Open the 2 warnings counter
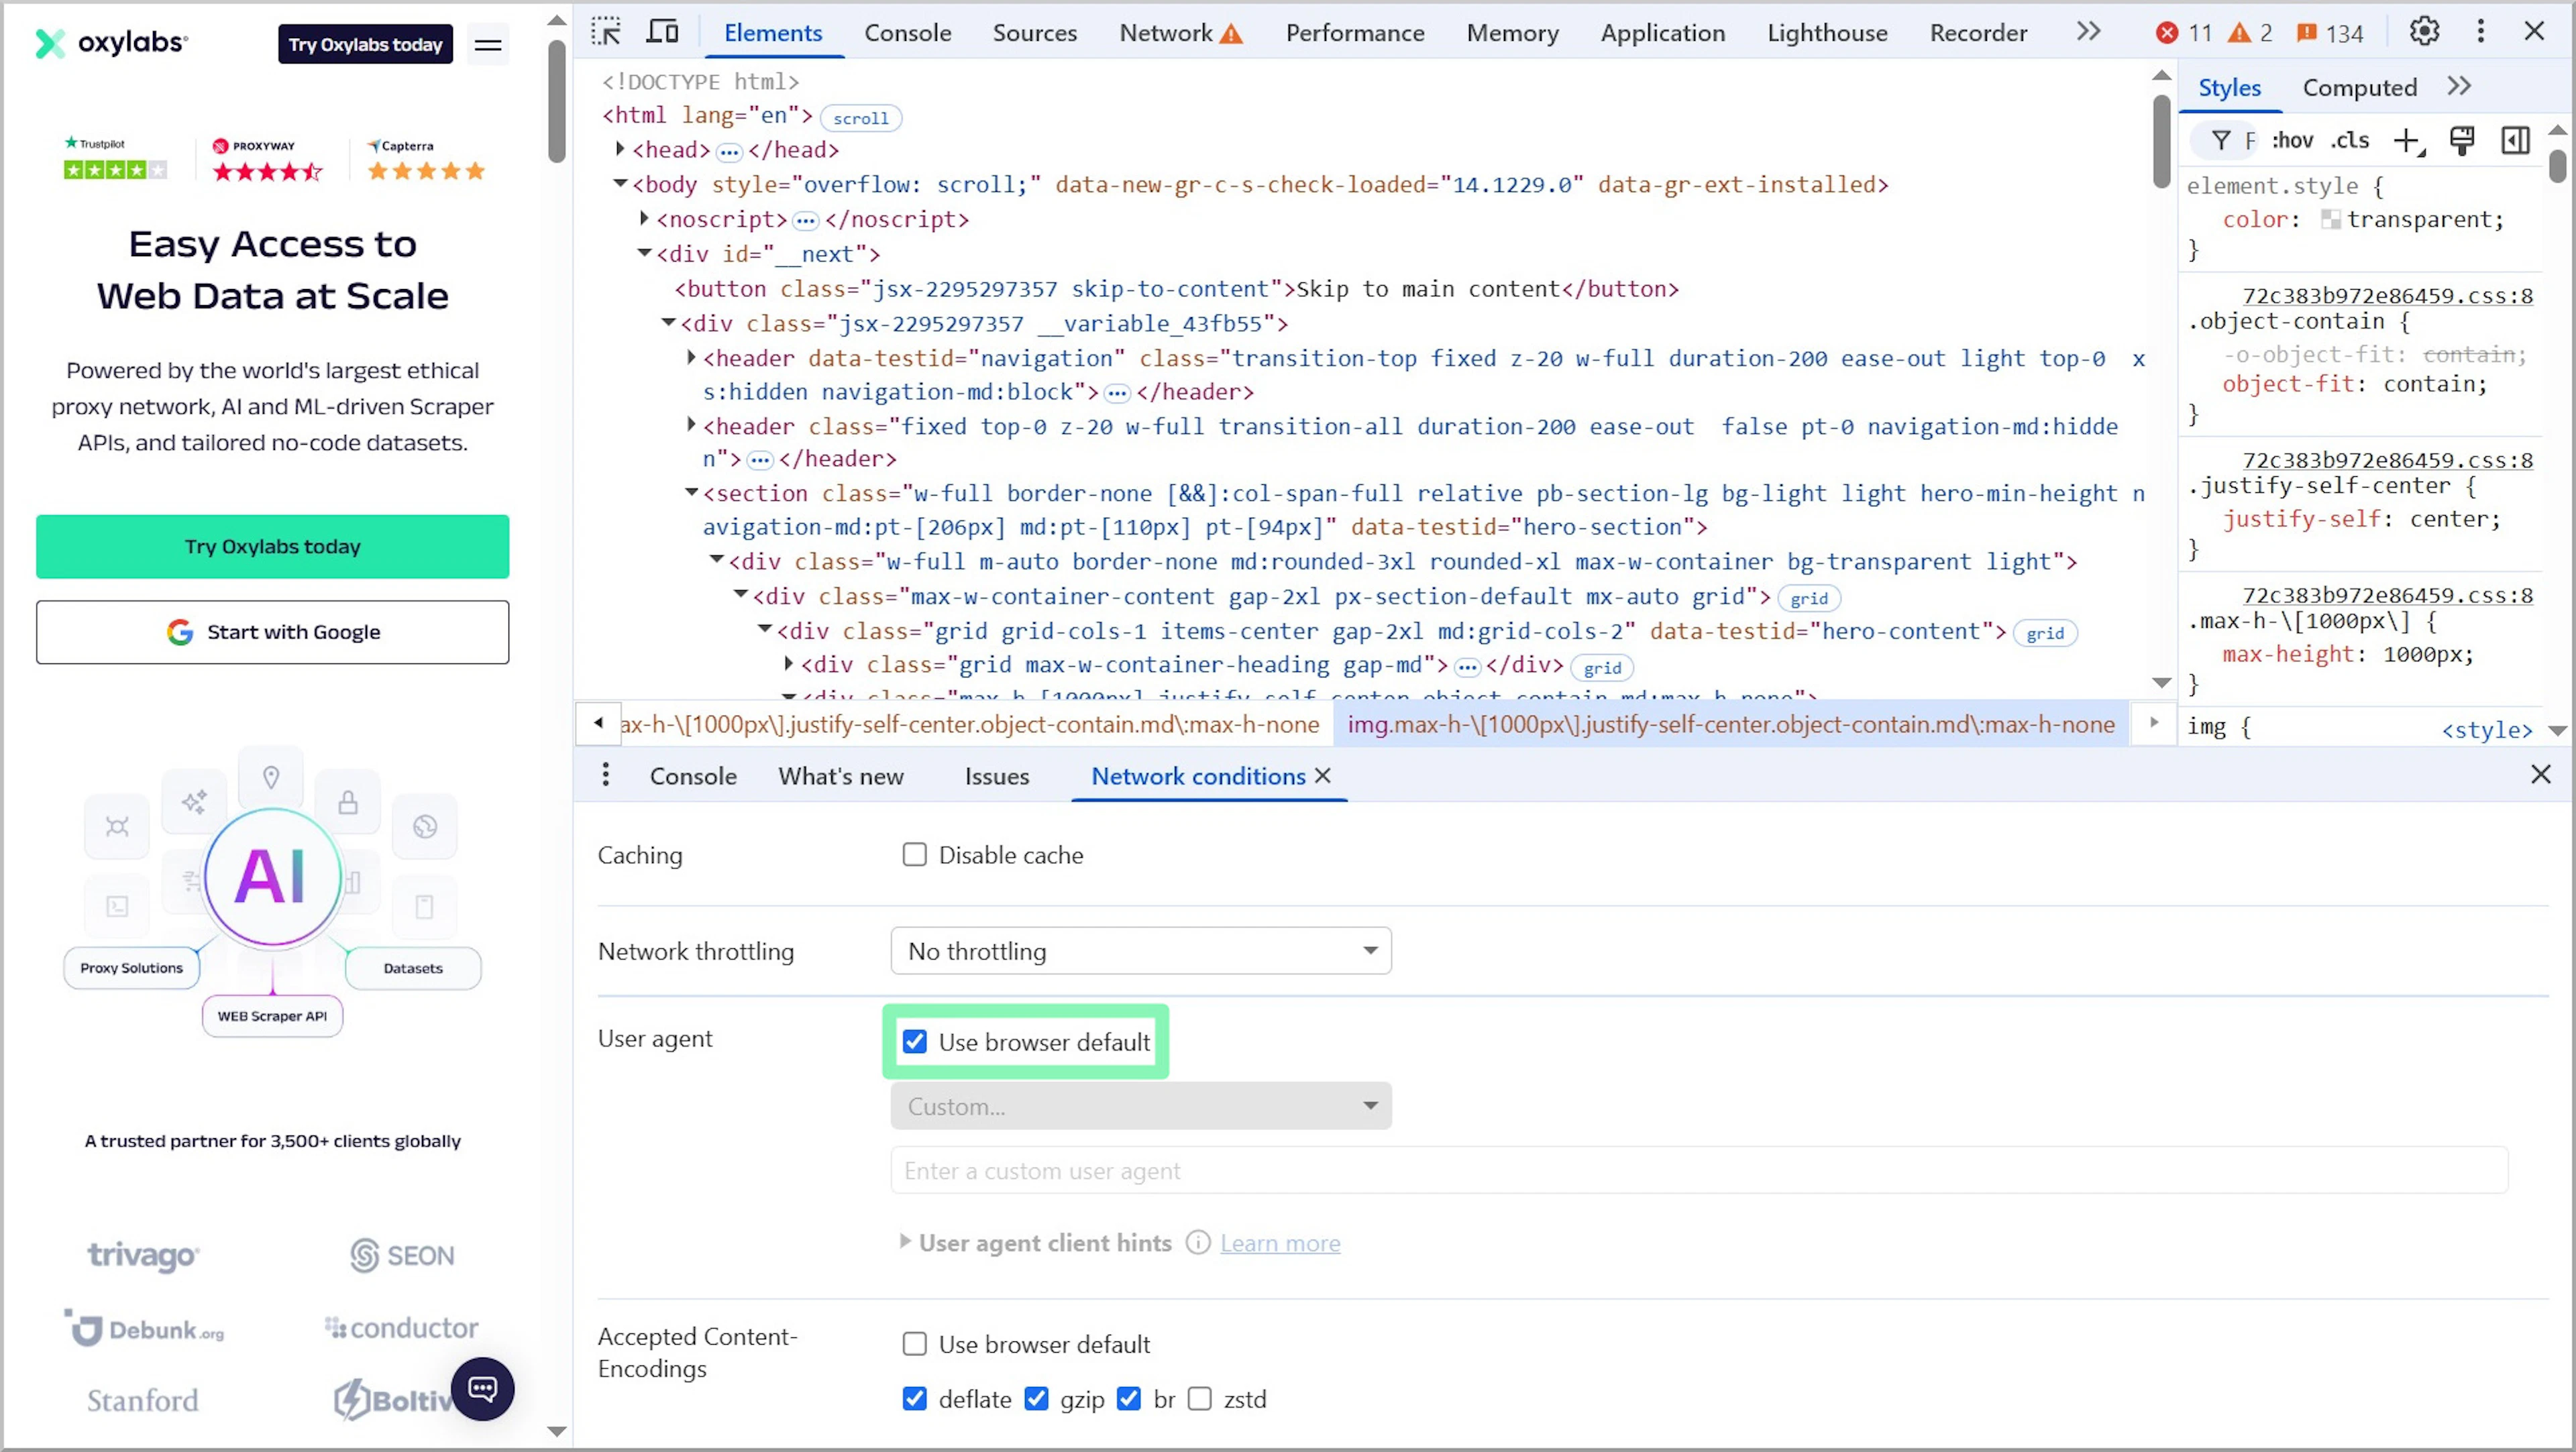Image resolution: width=2576 pixels, height=1452 pixels. click(x=2250, y=33)
